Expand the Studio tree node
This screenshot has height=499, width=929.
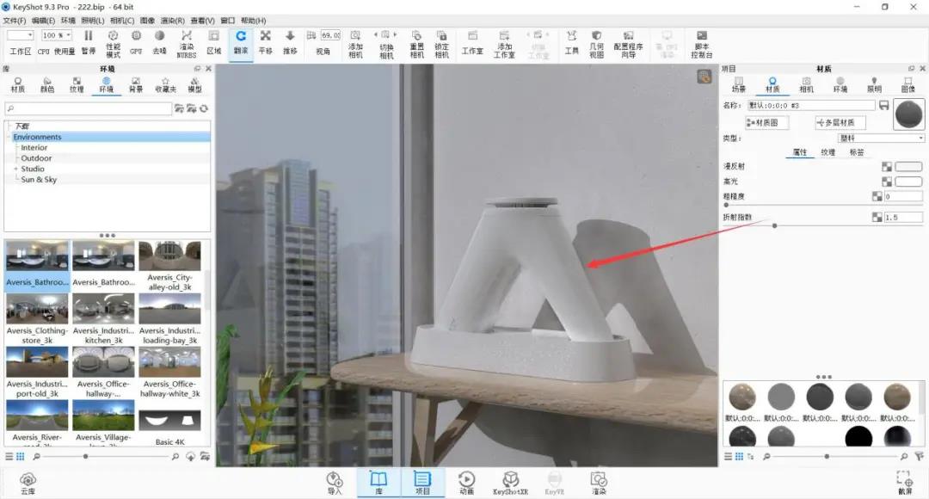coord(16,169)
